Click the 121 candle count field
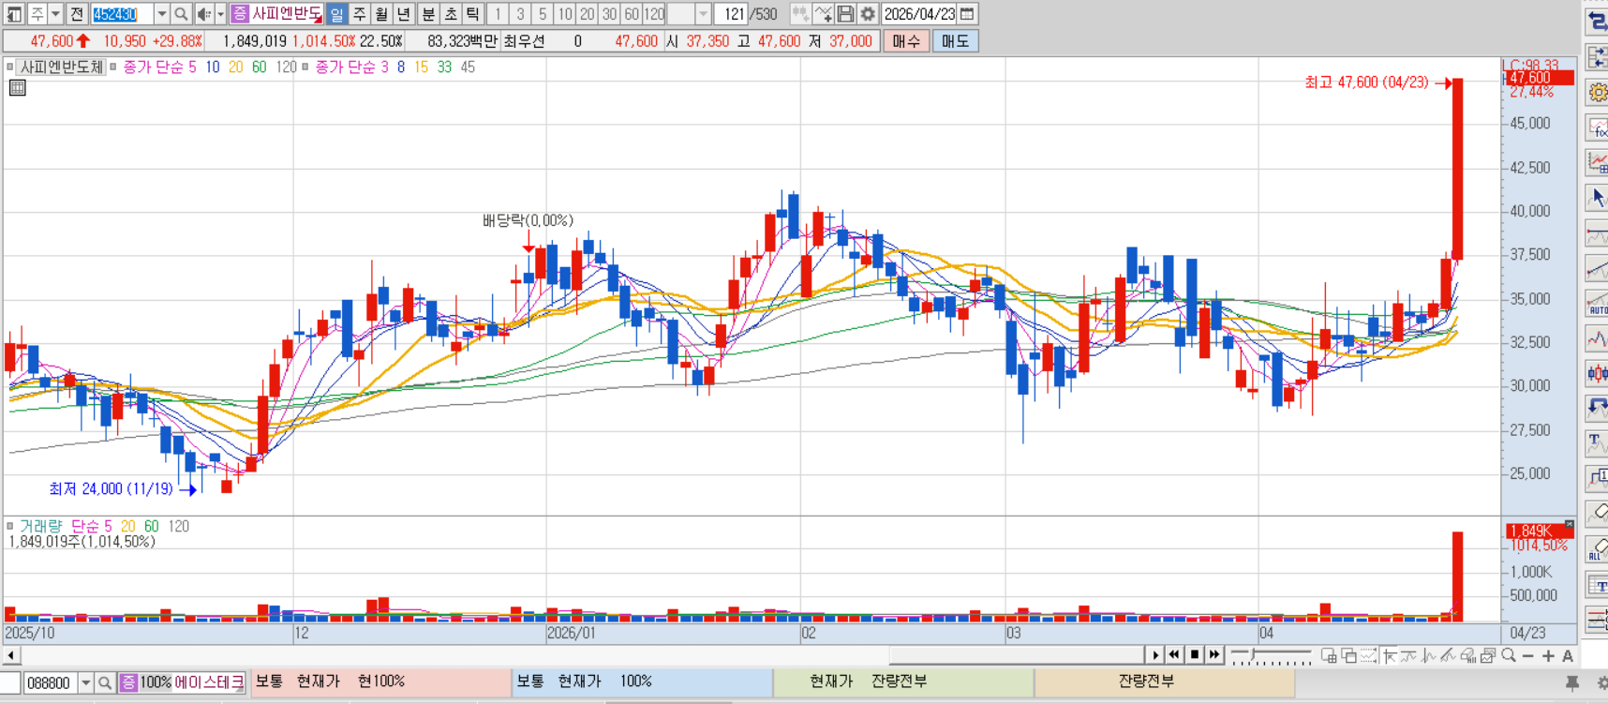Screen dimensions: 1608x704 click(733, 14)
